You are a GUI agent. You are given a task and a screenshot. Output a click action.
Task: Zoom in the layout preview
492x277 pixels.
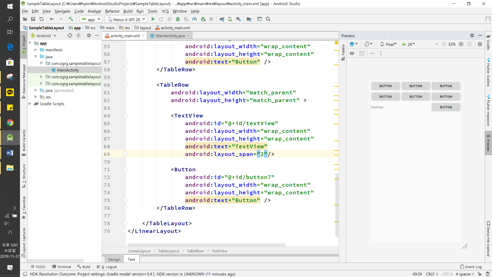point(461,44)
